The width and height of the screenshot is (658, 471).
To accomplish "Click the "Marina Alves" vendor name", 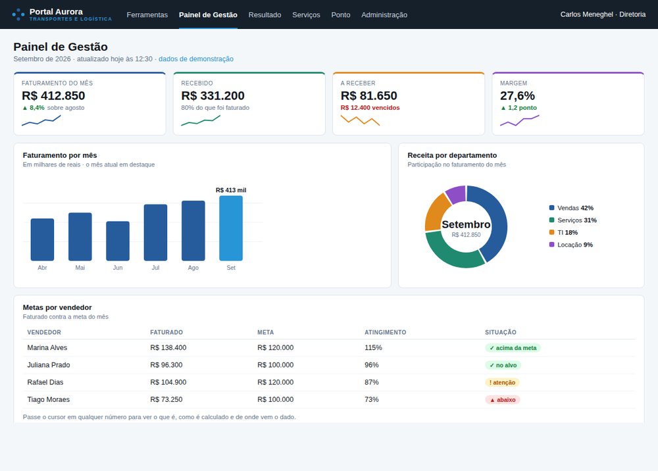I will pyautogui.click(x=47, y=348).
